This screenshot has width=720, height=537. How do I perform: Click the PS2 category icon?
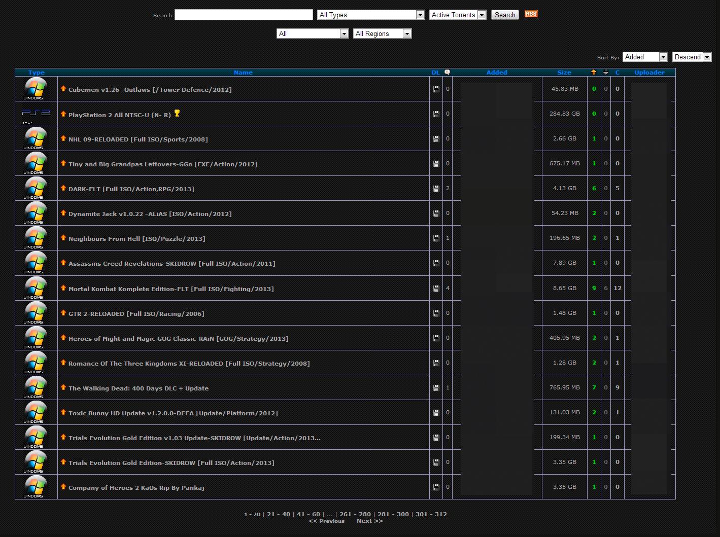36,115
